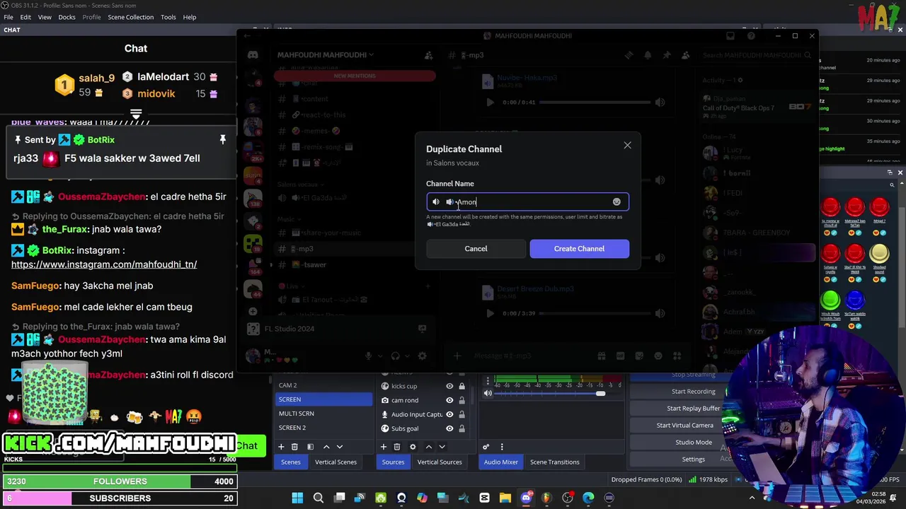Image resolution: width=906 pixels, height=509 pixels.
Task: Switch to Scene Transitions tab
Action: (x=554, y=462)
